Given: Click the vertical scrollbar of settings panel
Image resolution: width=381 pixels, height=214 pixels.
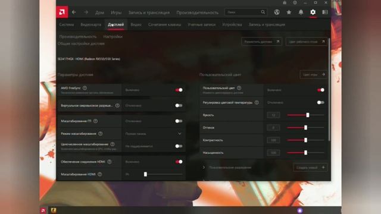Looking at the screenshot, I should pyautogui.click(x=329, y=89).
